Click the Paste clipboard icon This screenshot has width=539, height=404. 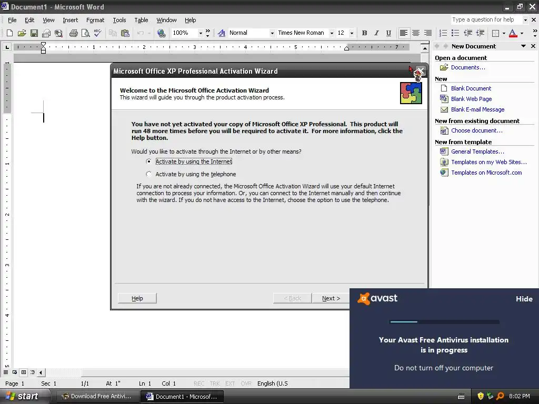(125, 33)
